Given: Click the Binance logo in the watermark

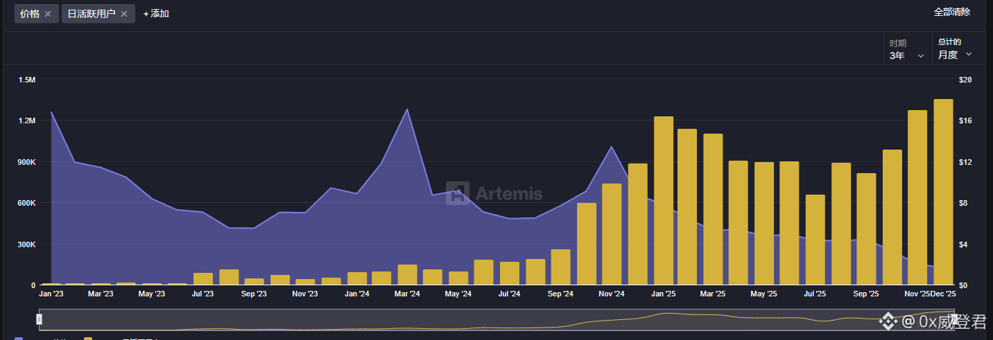Looking at the screenshot, I should (x=888, y=321).
